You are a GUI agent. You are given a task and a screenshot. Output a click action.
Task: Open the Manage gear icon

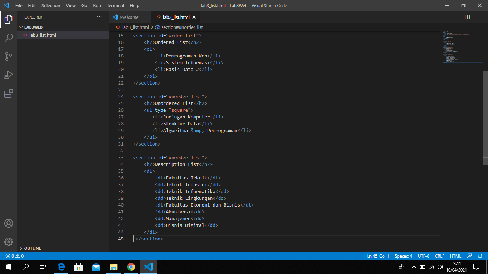[9, 242]
